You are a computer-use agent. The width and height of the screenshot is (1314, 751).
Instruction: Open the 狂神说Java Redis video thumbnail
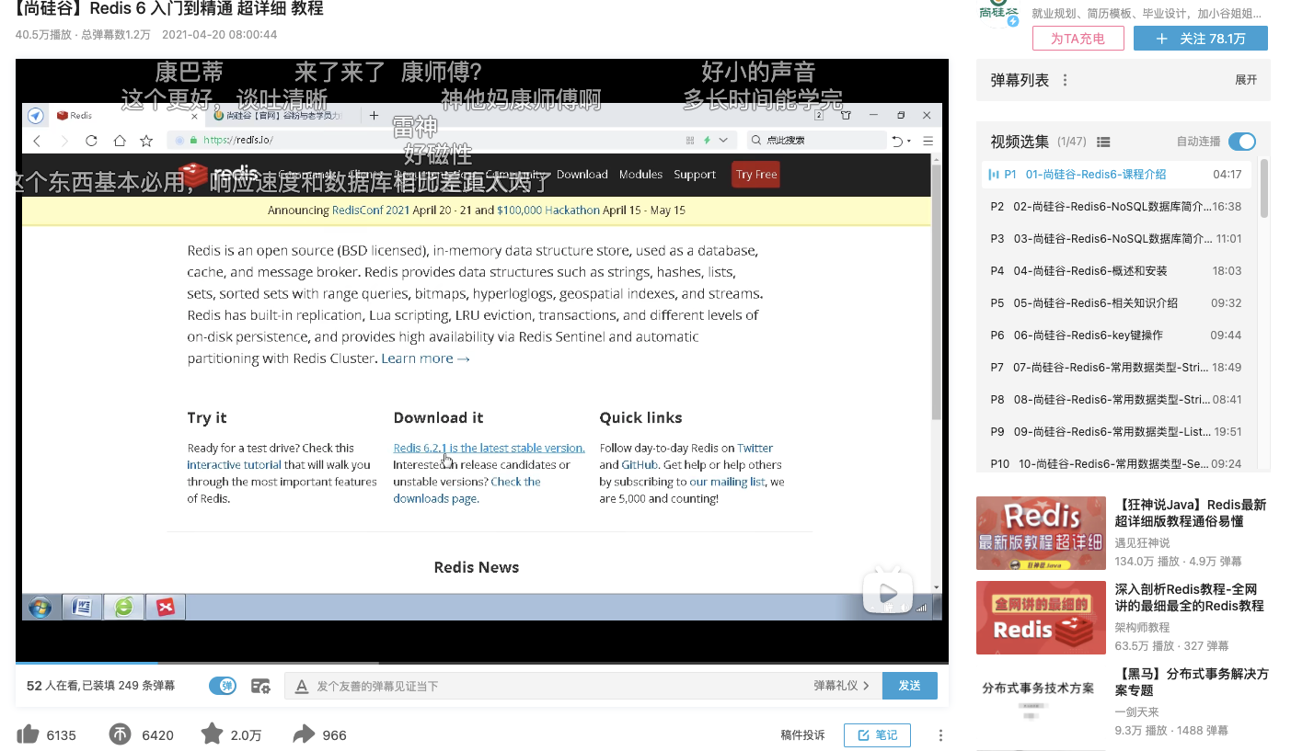[1041, 533]
